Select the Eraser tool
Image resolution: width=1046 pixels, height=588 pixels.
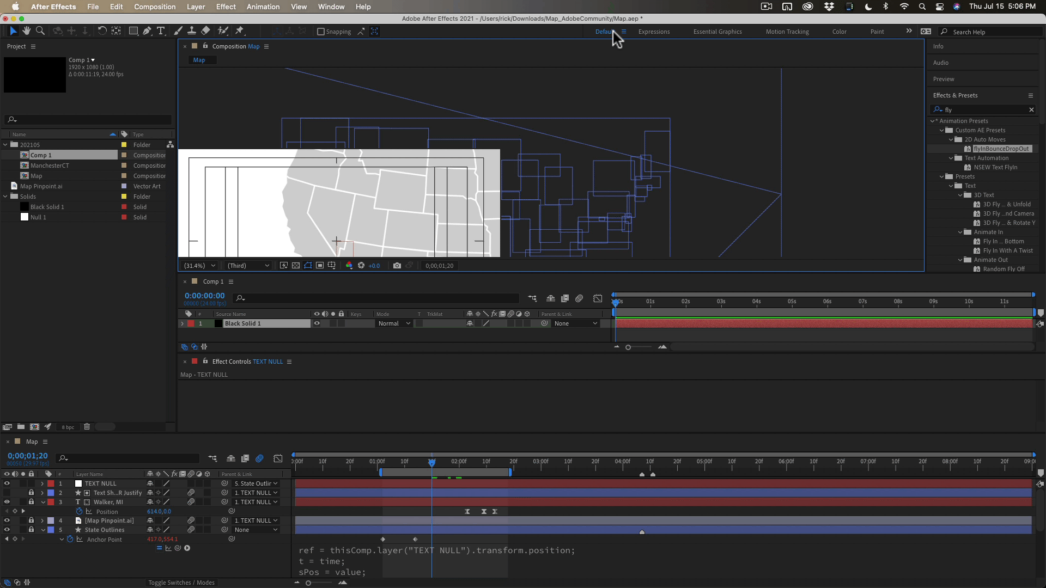(205, 31)
